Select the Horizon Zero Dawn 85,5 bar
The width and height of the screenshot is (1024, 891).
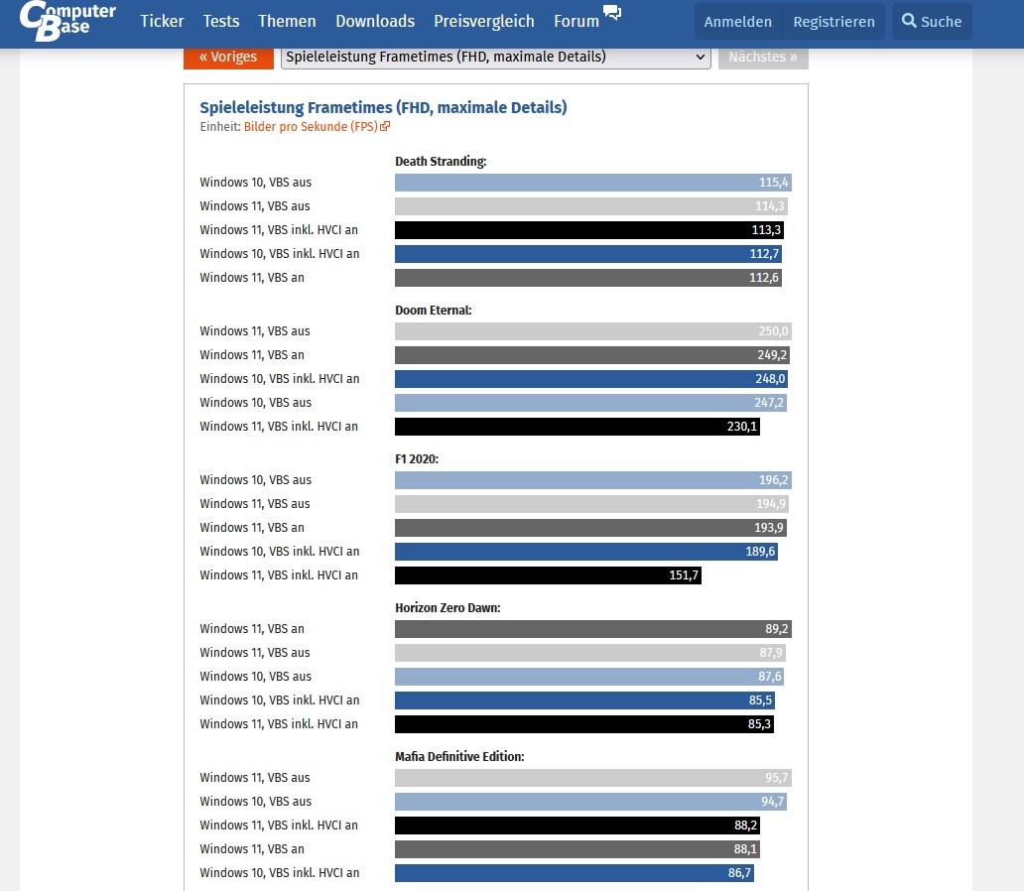(x=585, y=700)
